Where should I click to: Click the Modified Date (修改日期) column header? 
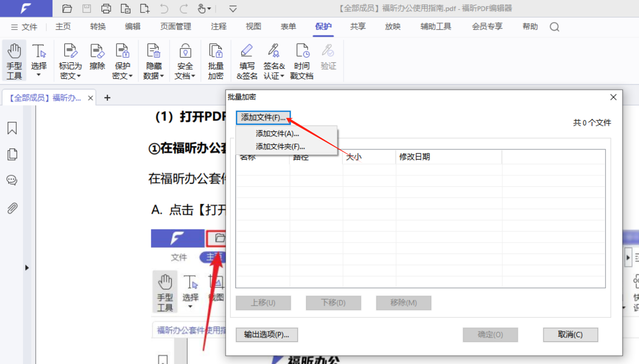(414, 157)
